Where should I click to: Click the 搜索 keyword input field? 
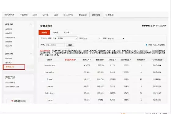pyautogui.click(x=55, y=45)
